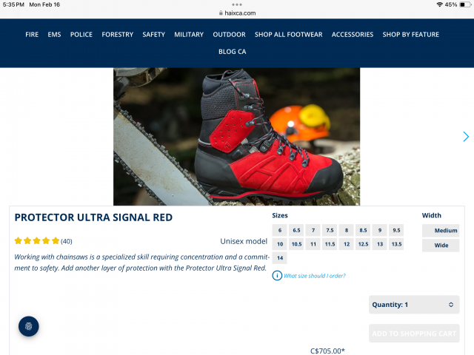Expand the Shop All Footwear menu

tap(289, 35)
